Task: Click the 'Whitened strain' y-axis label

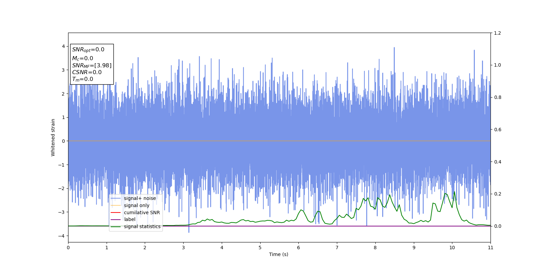Action: click(x=53, y=137)
